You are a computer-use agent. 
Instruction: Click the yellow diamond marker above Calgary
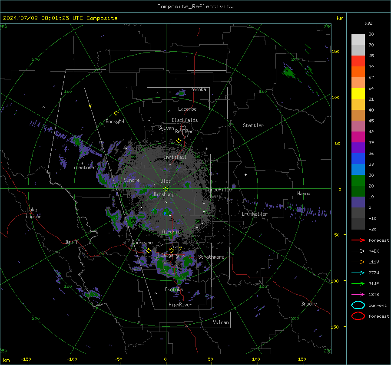pyautogui.click(x=172, y=250)
